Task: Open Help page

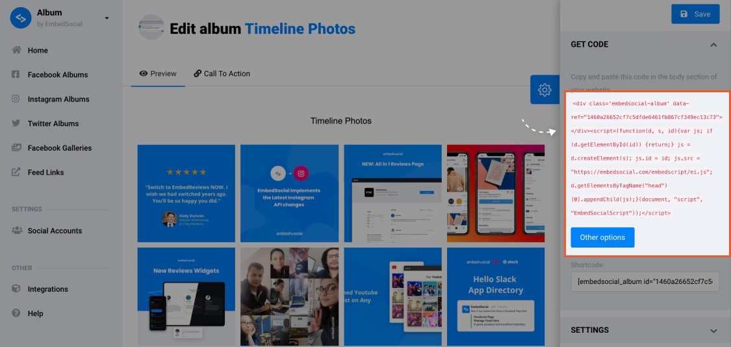Action: pos(36,313)
